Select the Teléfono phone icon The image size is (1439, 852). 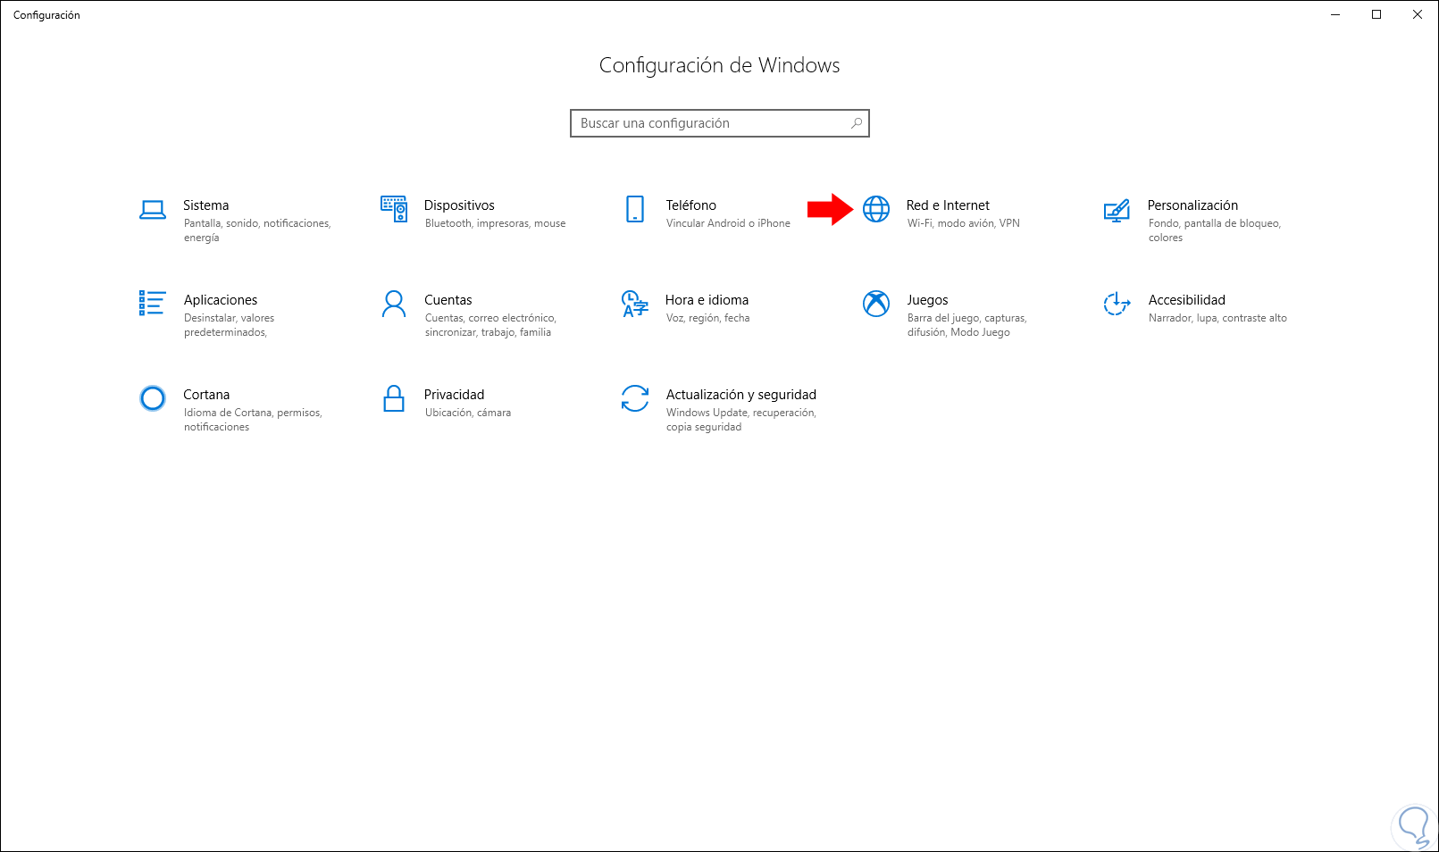635,209
